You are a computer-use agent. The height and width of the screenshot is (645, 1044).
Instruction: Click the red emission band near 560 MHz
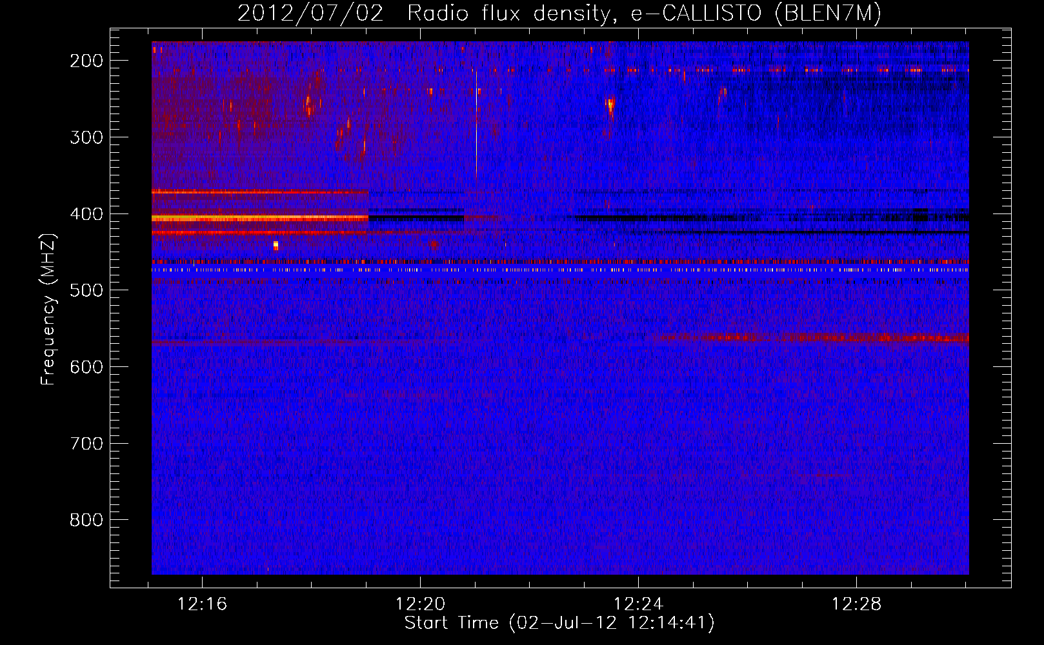pos(810,337)
